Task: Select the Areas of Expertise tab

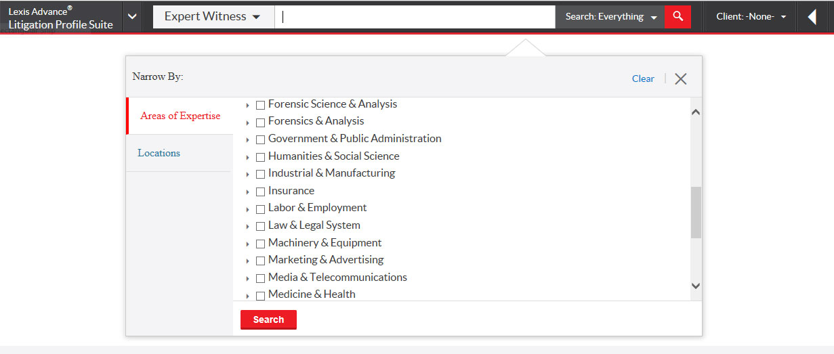Action: [180, 116]
